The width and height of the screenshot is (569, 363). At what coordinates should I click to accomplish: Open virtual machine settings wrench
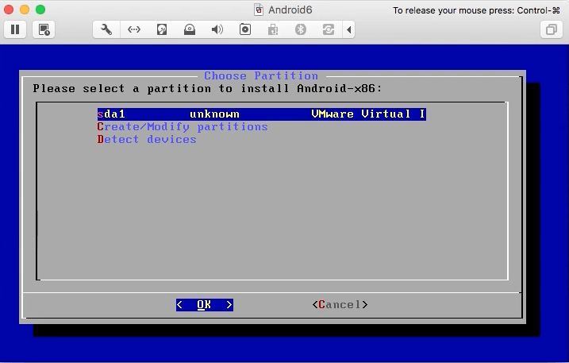106,29
